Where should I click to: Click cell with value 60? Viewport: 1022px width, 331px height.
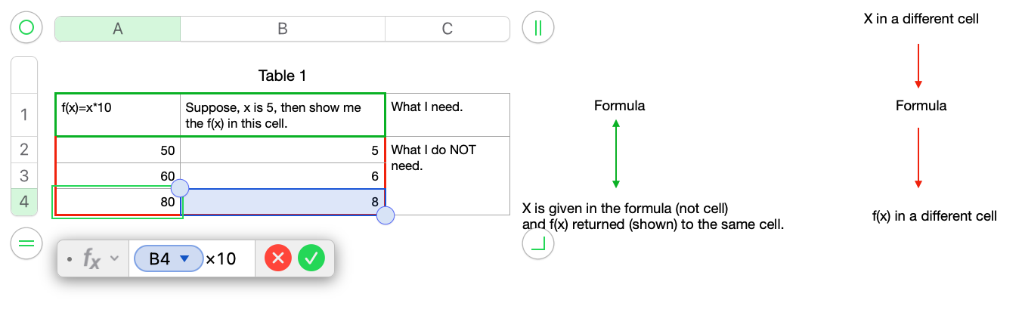[x=117, y=176]
